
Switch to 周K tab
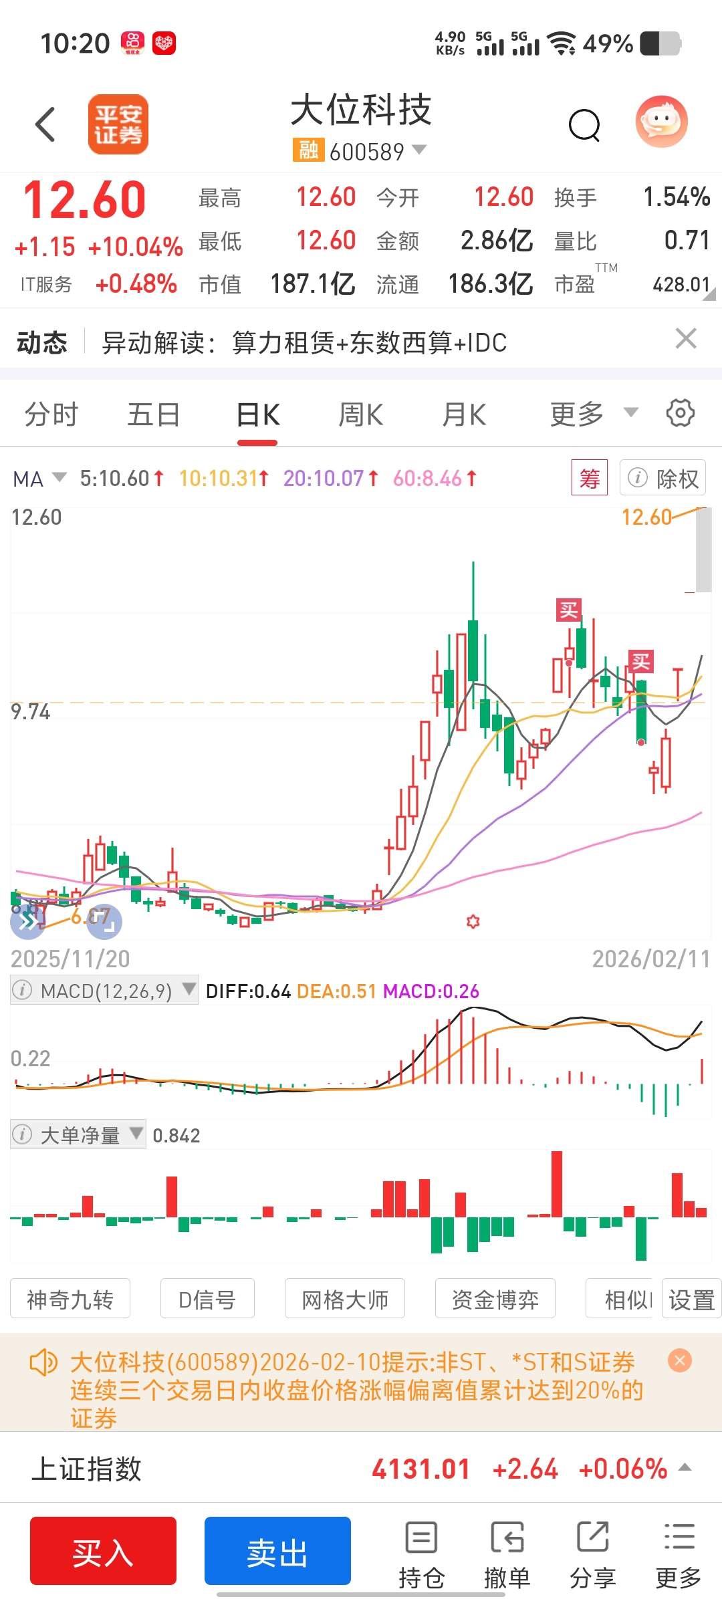[360, 414]
